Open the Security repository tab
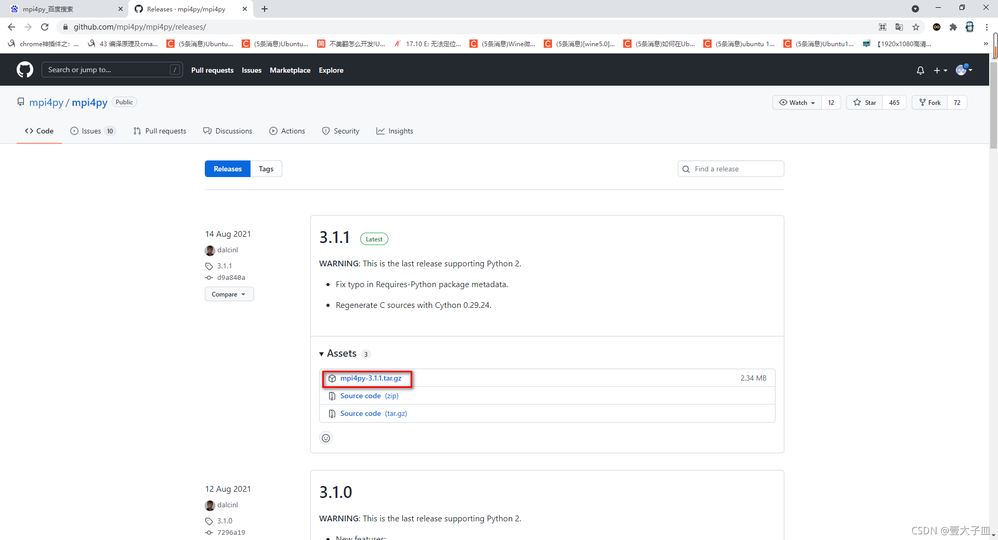The image size is (998, 540). coord(340,131)
